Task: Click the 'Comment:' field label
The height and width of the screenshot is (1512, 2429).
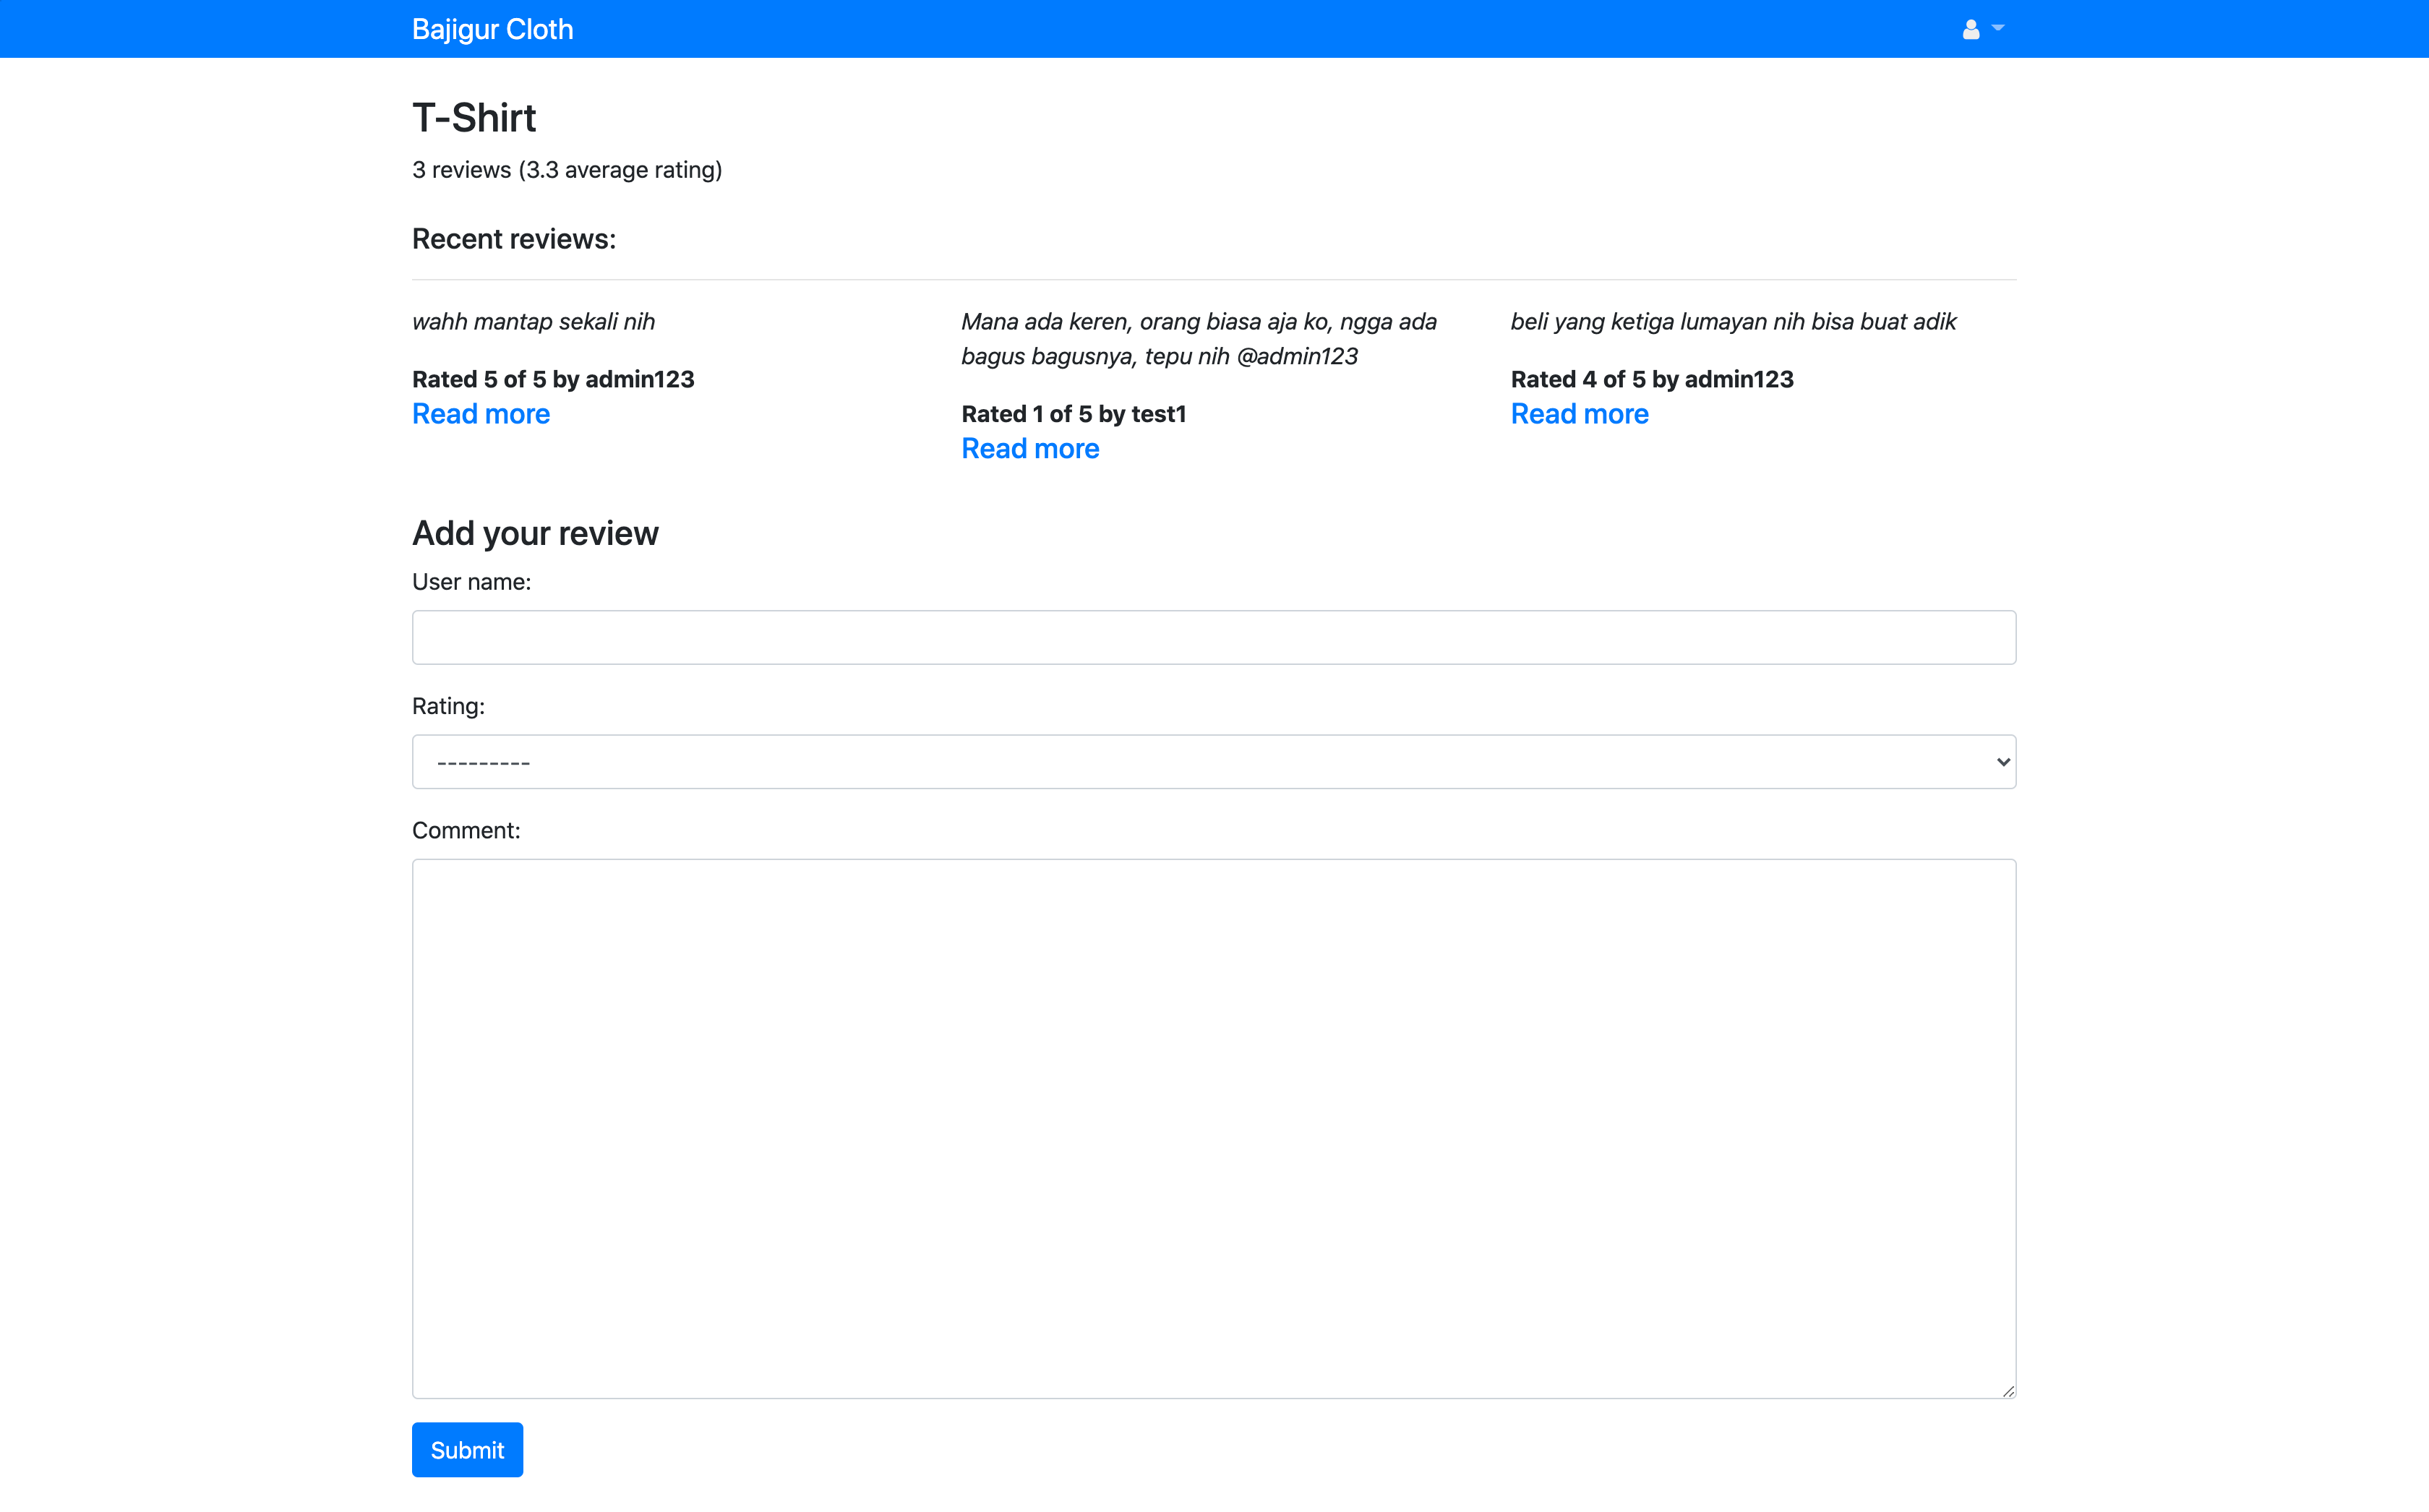Action: tap(466, 831)
